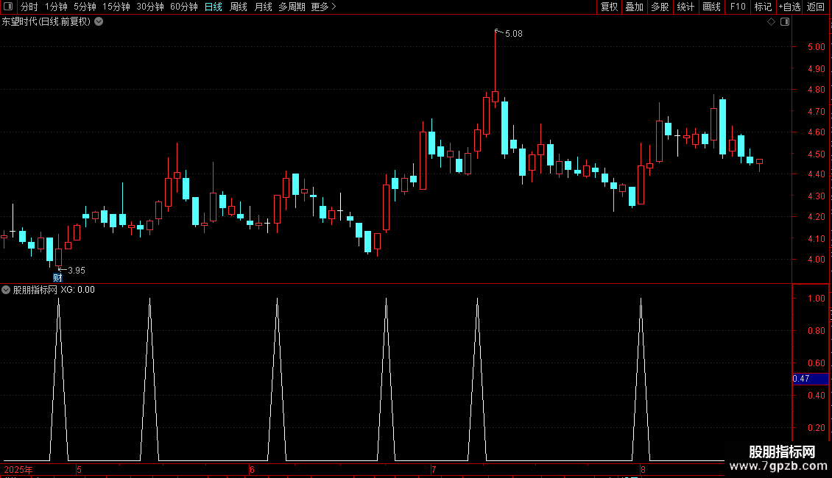Switch to the 月线 monthly chart
This screenshot has width=832, height=478.
[x=263, y=7]
